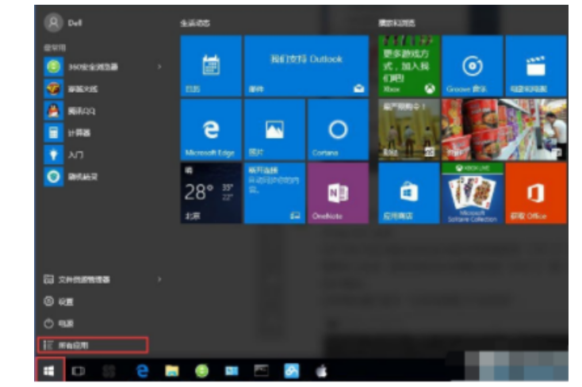This screenshot has height=387, width=582.
Task: Open the Photos tile
Action: click(274, 129)
